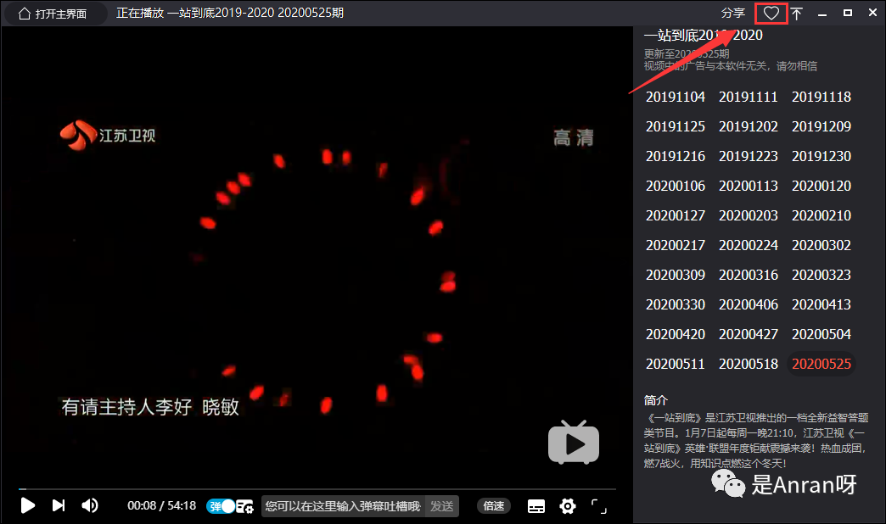This screenshot has height=524, width=886.
Task: Play the 20200106 episode
Action: pyautogui.click(x=676, y=186)
